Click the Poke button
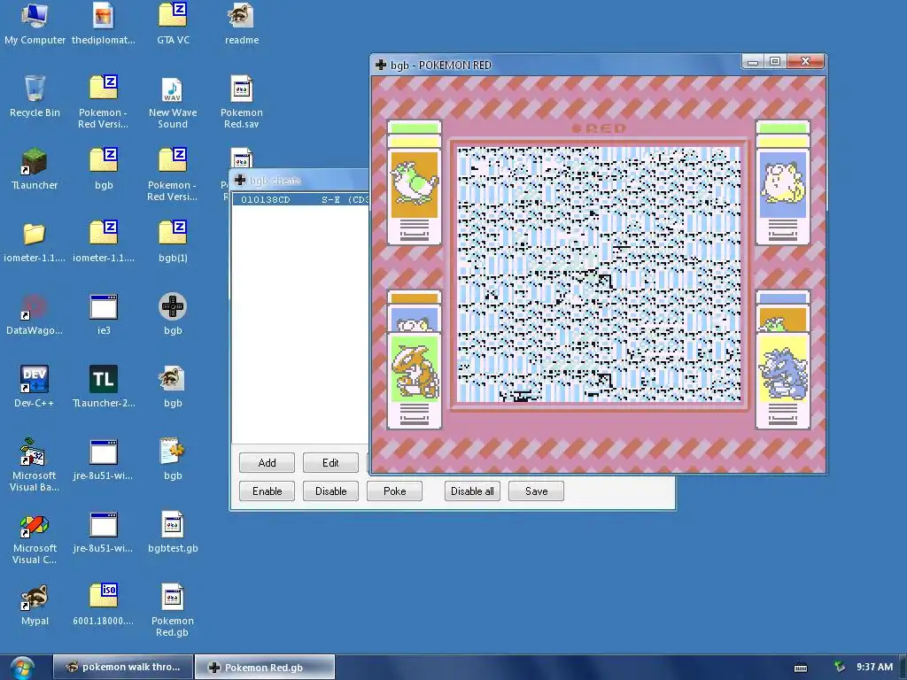 pyautogui.click(x=394, y=491)
